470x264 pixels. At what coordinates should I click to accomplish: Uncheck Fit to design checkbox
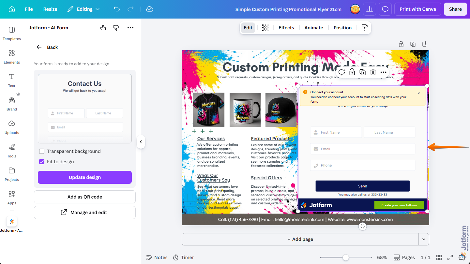pyautogui.click(x=42, y=162)
